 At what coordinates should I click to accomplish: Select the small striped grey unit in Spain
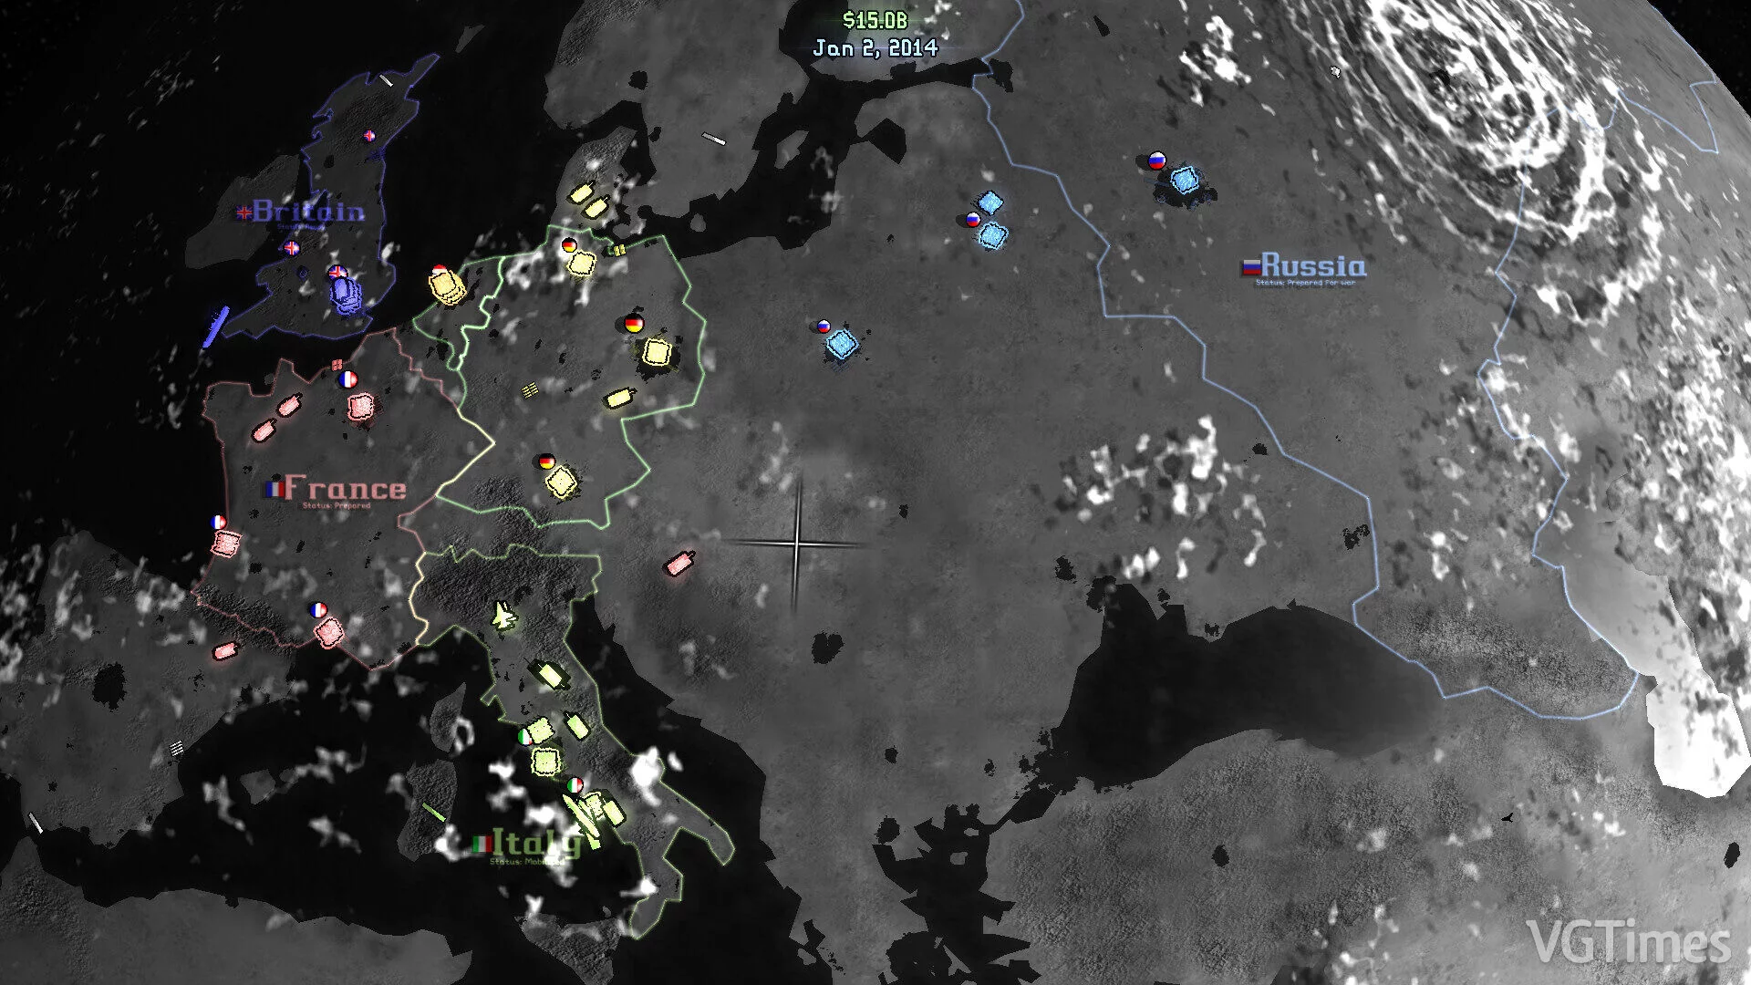(x=177, y=749)
